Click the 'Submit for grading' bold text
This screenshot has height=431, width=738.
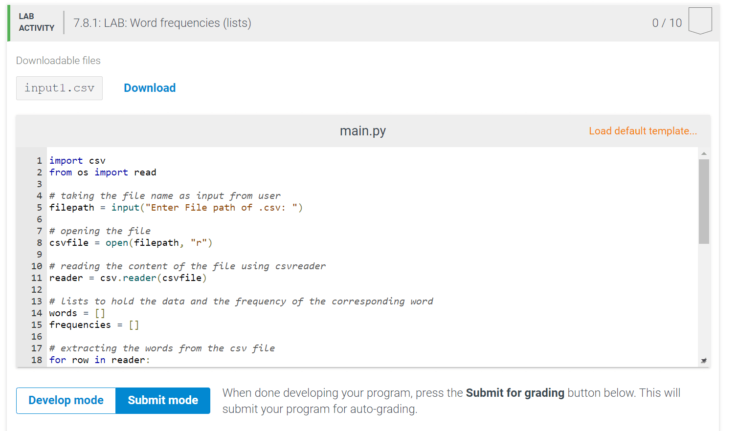click(515, 393)
